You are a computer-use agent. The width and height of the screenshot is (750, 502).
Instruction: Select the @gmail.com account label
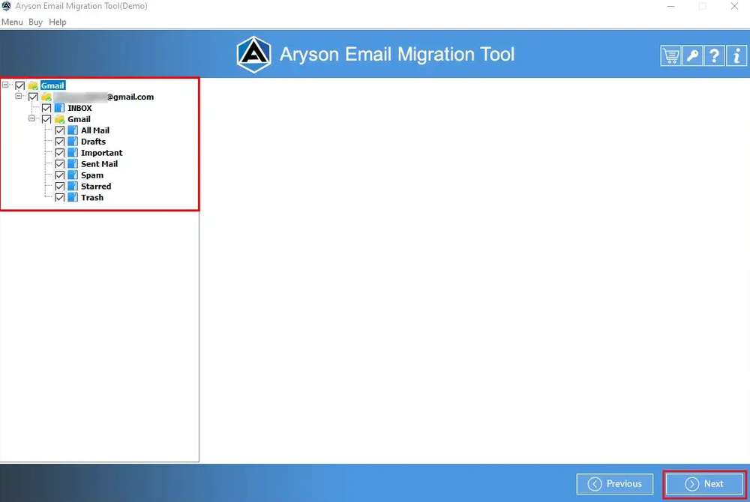click(104, 97)
